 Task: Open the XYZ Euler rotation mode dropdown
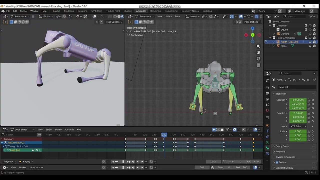pyautogui.click(x=298, y=126)
